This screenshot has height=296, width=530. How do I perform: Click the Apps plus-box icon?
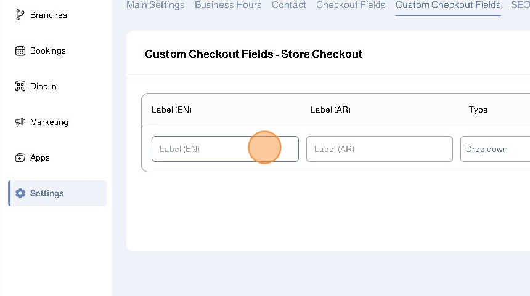pyautogui.click(x=20, y=158)
